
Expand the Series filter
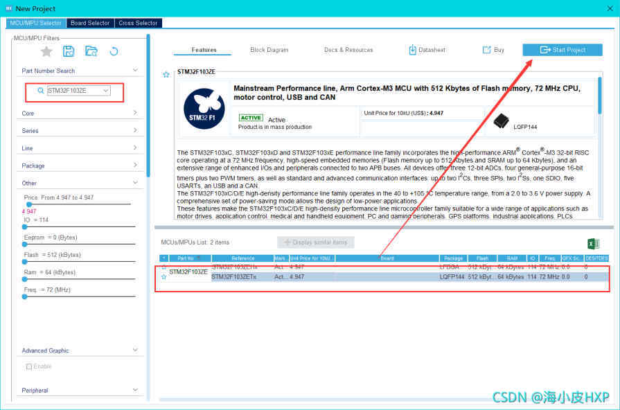[x=135, y=130]
